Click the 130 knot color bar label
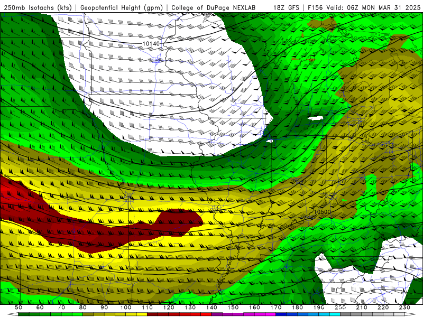The image size is (423, 317). 190,307
